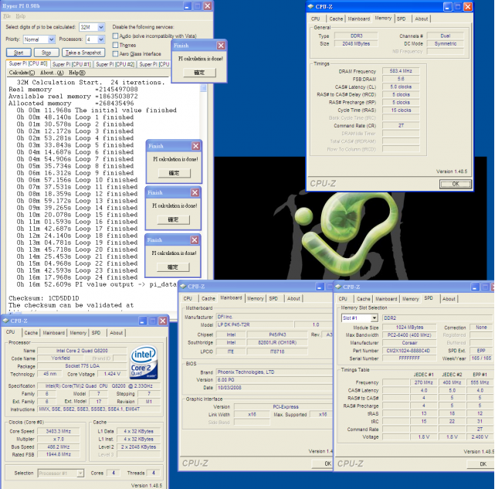Click the motherboard model LP DK P45-T2R
This screenshot has height=489, width=495.
255,324
